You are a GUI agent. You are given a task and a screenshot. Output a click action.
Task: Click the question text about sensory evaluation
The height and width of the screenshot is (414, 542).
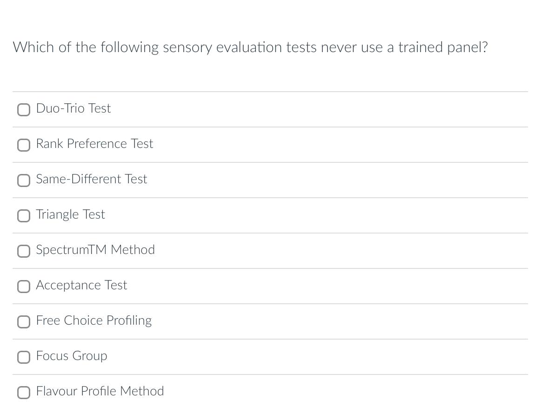click(250, 47)
